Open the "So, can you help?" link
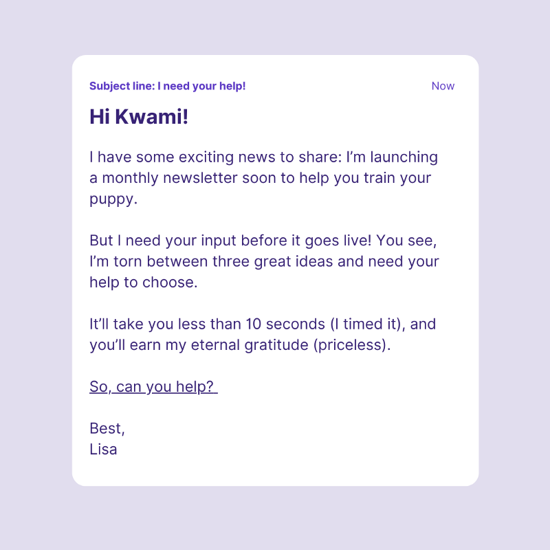Viewport: 550px width, 550px height. click(x=153, y=386)
